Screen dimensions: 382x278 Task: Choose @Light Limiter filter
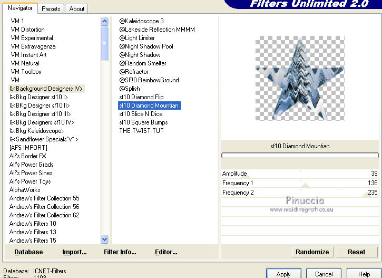pyautogui.click(x=136, y=38)
